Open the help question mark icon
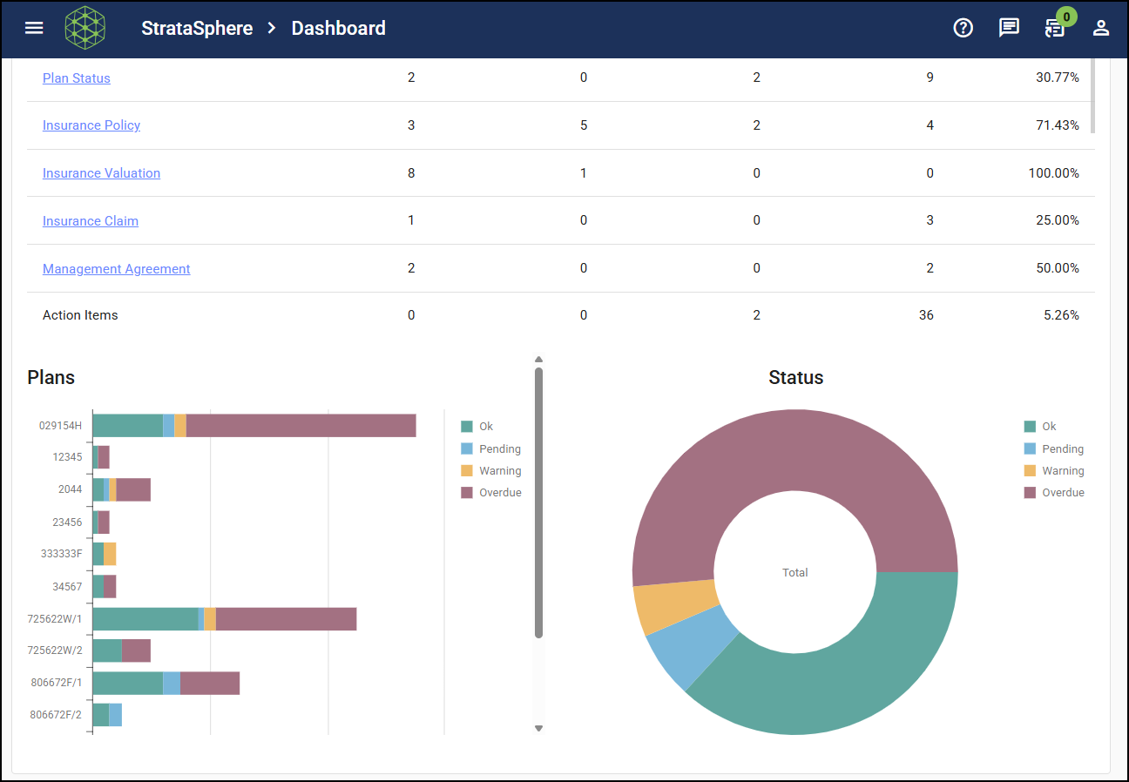 963,28
